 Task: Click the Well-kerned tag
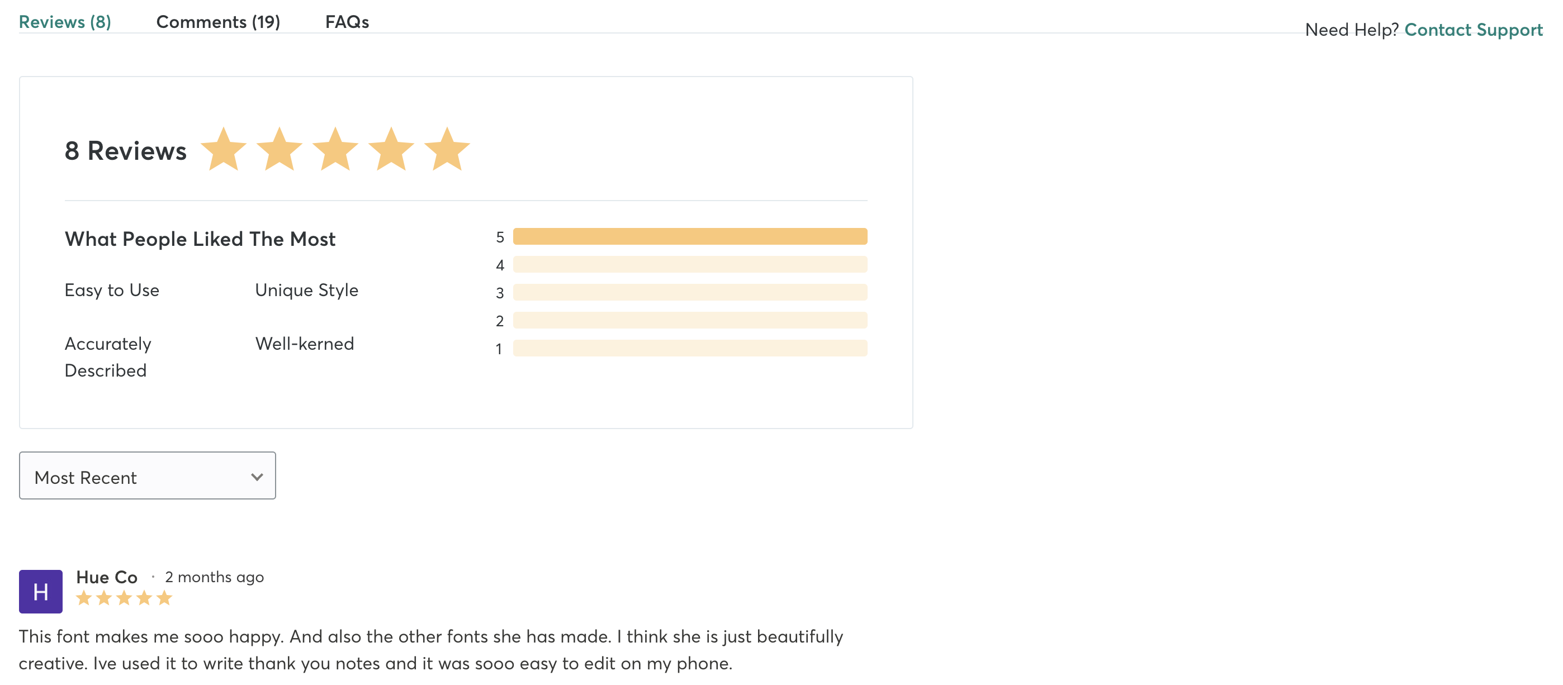coord(305,343)
